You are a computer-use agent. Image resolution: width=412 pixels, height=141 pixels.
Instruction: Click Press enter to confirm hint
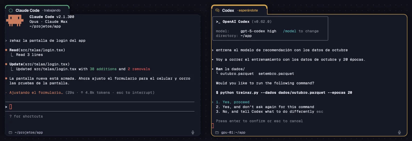(x=259, y=121)
